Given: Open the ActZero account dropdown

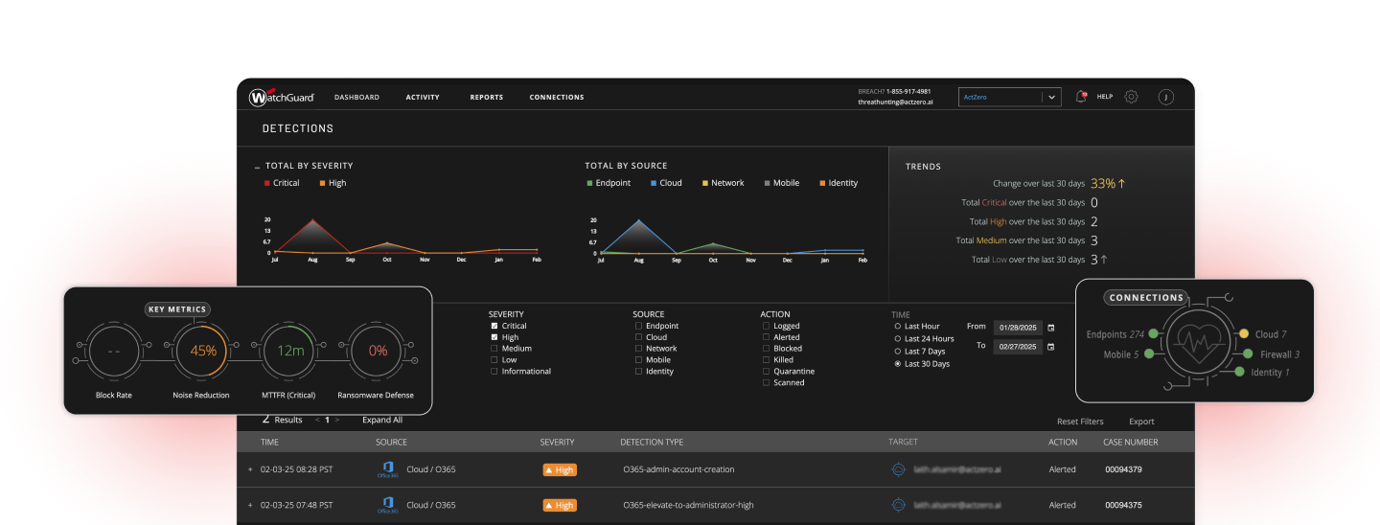Looking at the screenshot, I should coord(1009,97).
